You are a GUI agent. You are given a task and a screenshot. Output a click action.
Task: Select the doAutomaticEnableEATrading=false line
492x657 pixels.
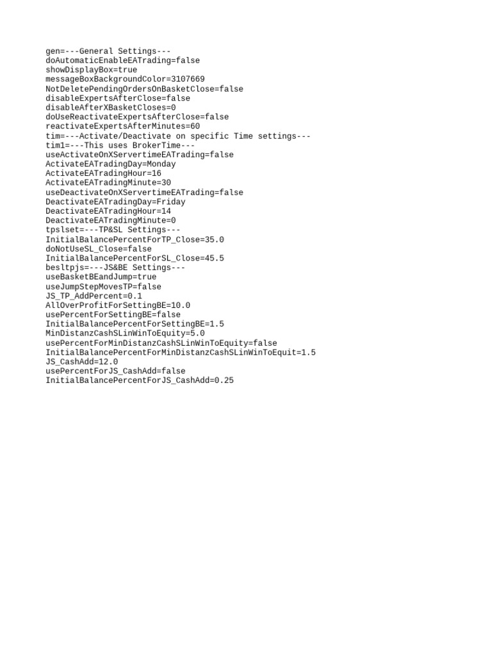[x=122, y=60]
